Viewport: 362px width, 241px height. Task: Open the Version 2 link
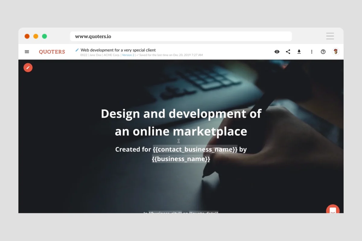[128, 55]
